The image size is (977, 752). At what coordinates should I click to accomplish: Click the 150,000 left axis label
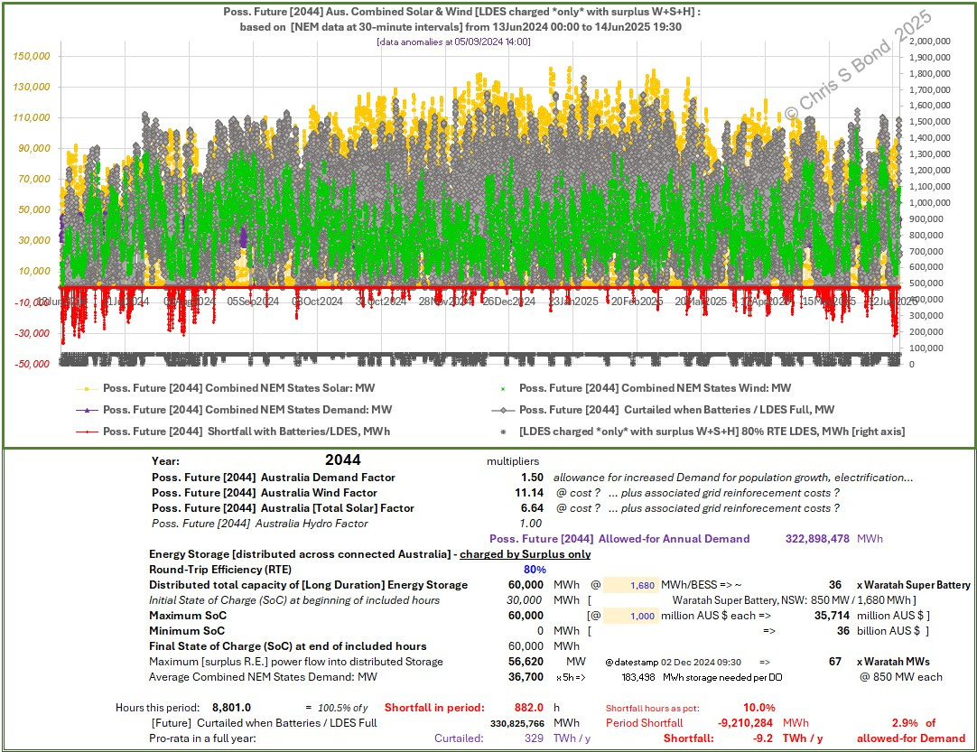[32, 56]
